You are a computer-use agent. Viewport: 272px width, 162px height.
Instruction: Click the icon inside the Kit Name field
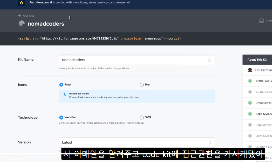pos(210,60)
